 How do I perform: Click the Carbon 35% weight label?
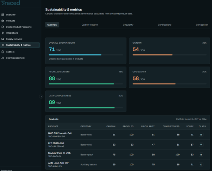click(x=204, y=43)
